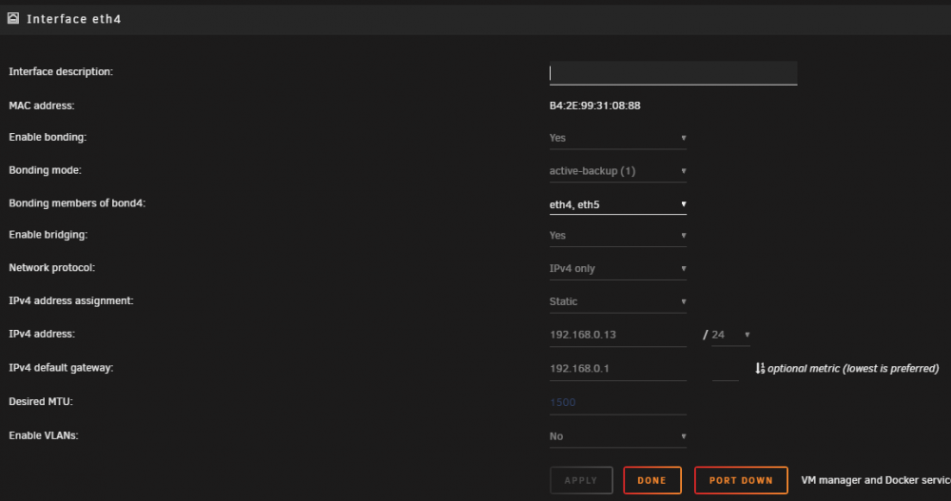Click the Desired MTU field

pos(617,403)
